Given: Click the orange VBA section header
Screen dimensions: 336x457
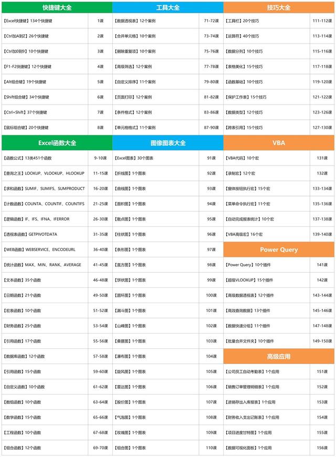Looking at the screenshot, I should [279, 143].
